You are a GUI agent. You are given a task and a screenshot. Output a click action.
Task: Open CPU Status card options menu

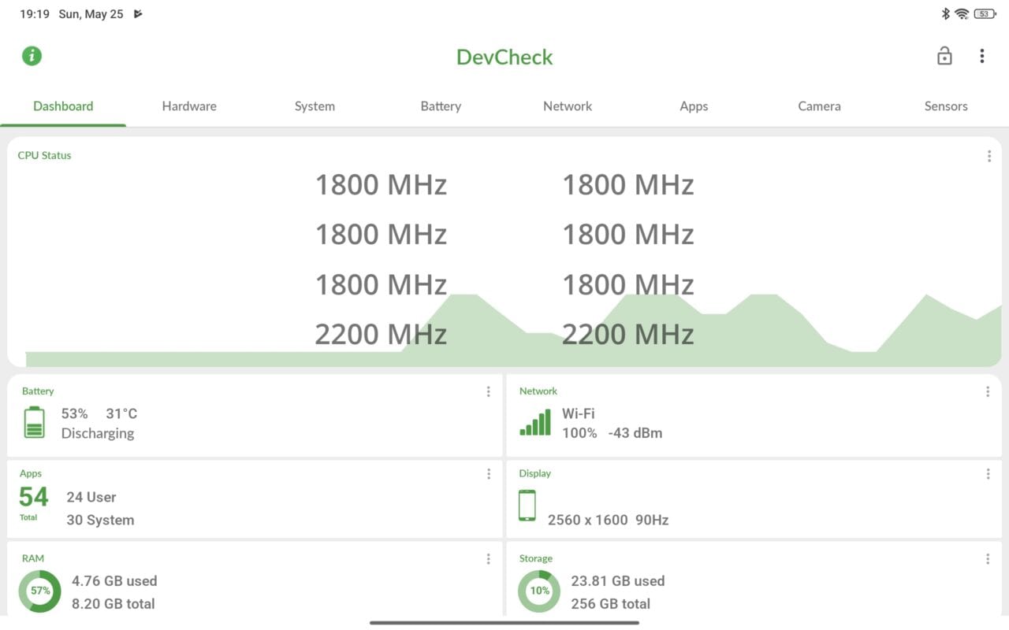point(989,156)
